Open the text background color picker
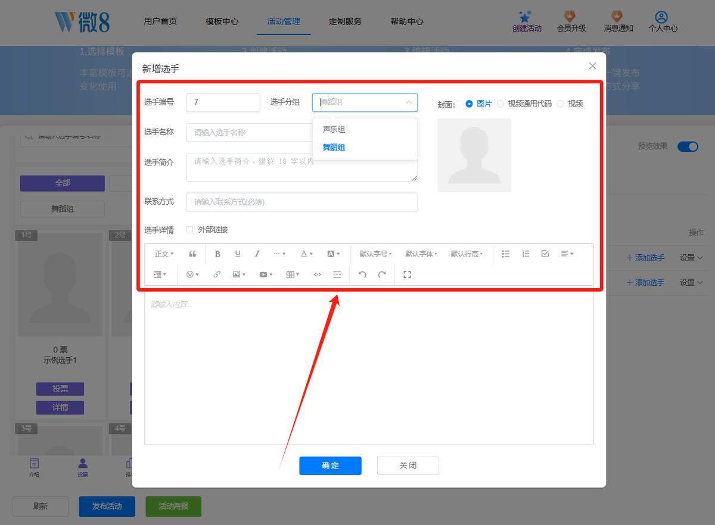The image size is (715, 525). 334,254
